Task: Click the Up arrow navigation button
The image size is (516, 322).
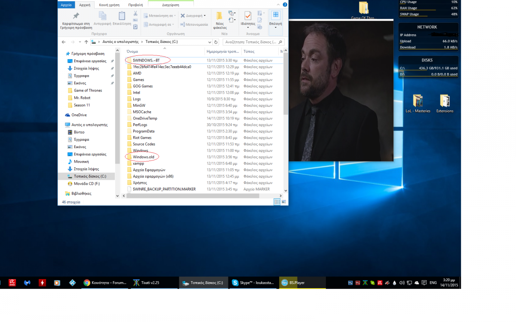Action: coord(86,42)
